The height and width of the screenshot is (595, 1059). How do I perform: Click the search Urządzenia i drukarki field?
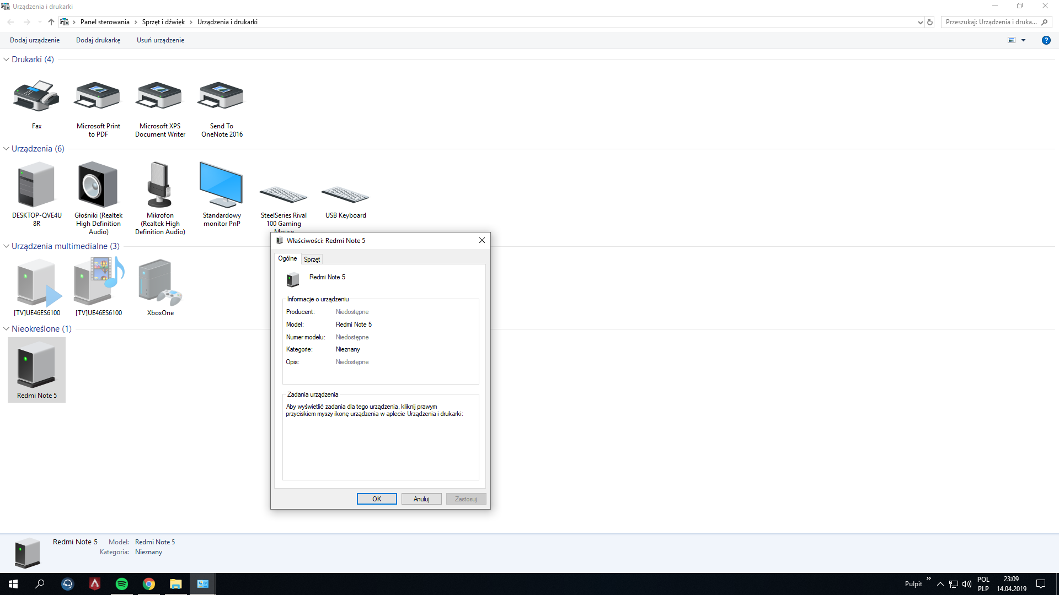click(x=990, y=22)
